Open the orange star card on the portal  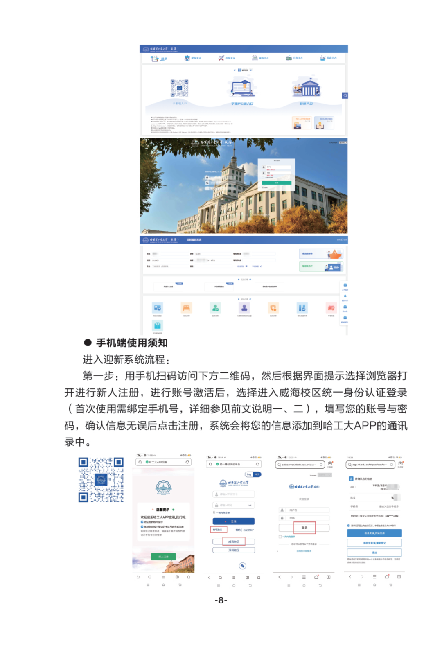320,254
